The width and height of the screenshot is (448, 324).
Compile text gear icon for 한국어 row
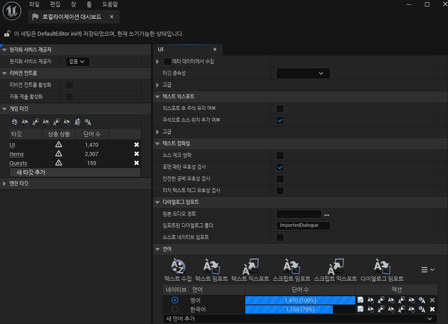422,309
